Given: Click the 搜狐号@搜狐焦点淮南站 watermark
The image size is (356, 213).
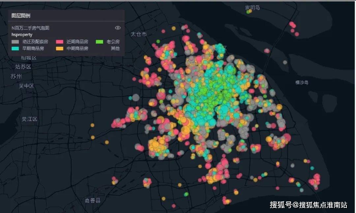Looking at the screenshot, I should click(309, 205).
